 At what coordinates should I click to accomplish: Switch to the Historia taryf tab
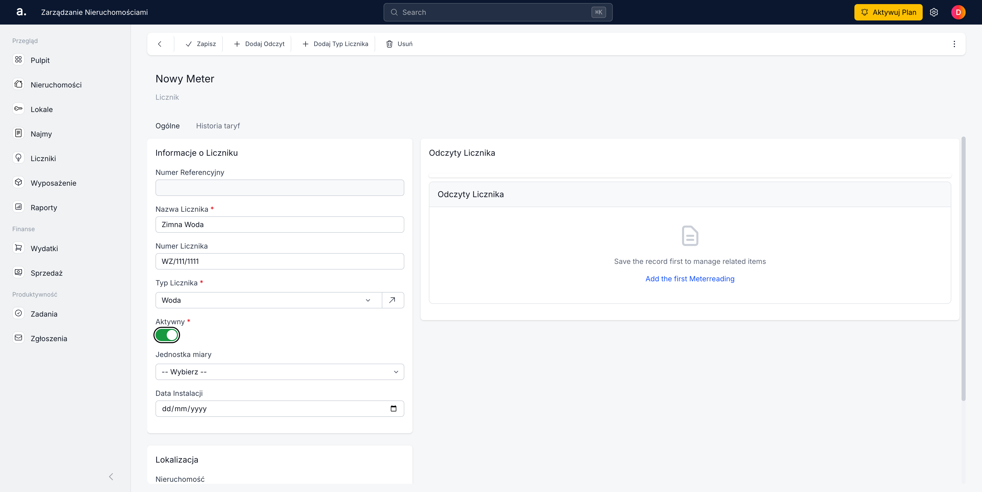point(218,126)
